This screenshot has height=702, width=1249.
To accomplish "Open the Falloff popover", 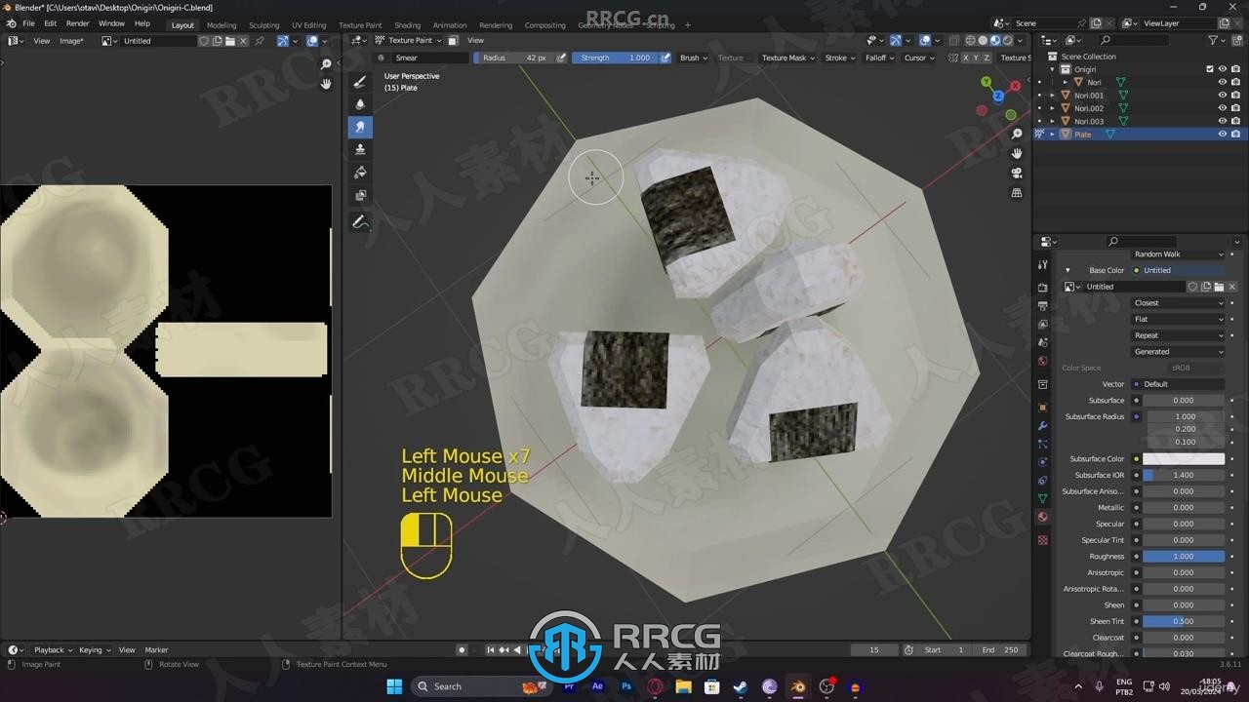I will [x=879, y=58].
